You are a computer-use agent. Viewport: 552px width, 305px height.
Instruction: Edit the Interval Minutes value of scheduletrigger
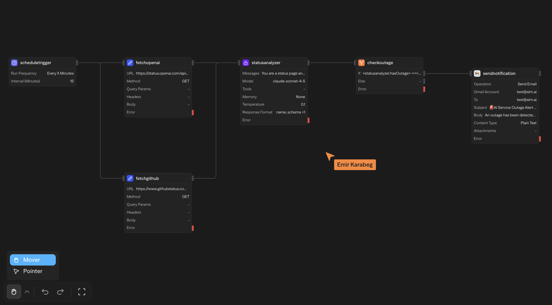(x=71, y=81)
